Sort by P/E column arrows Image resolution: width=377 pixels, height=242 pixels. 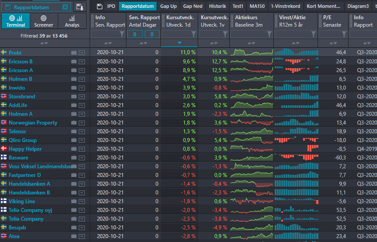(333, 43)
